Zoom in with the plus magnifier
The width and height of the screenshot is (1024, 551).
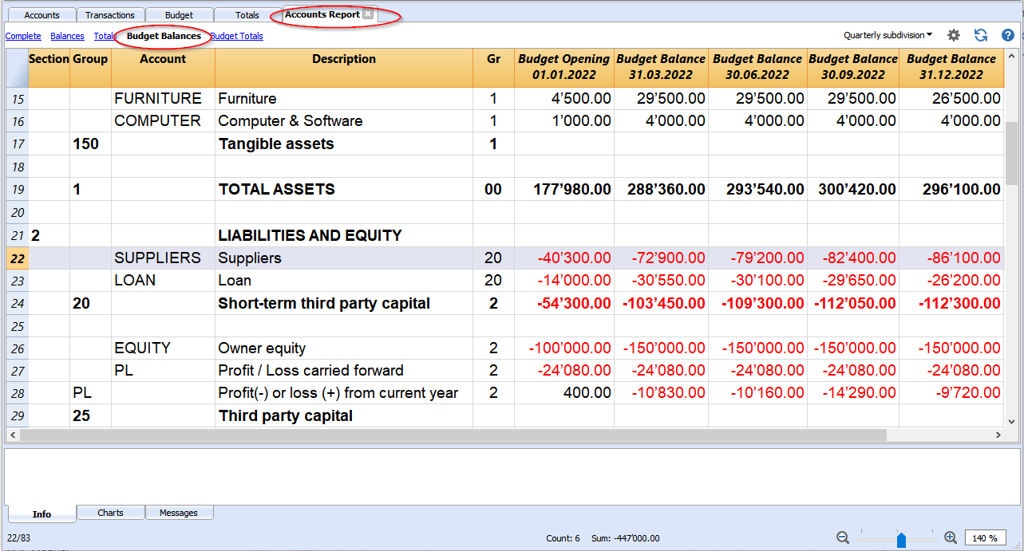[951, 538]
